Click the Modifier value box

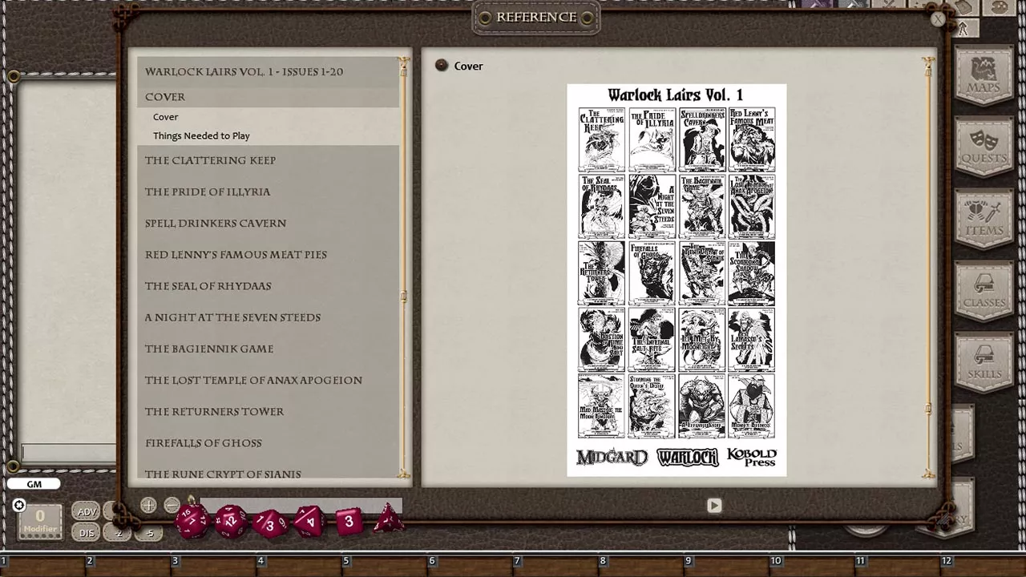[40, 521]
